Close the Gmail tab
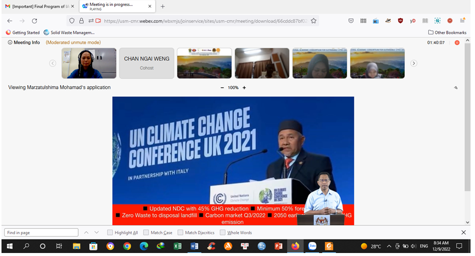 tap(73, 6)
